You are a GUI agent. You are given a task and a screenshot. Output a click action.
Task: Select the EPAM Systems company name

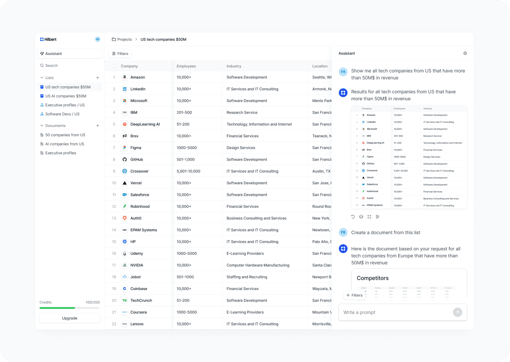point(143,230)
